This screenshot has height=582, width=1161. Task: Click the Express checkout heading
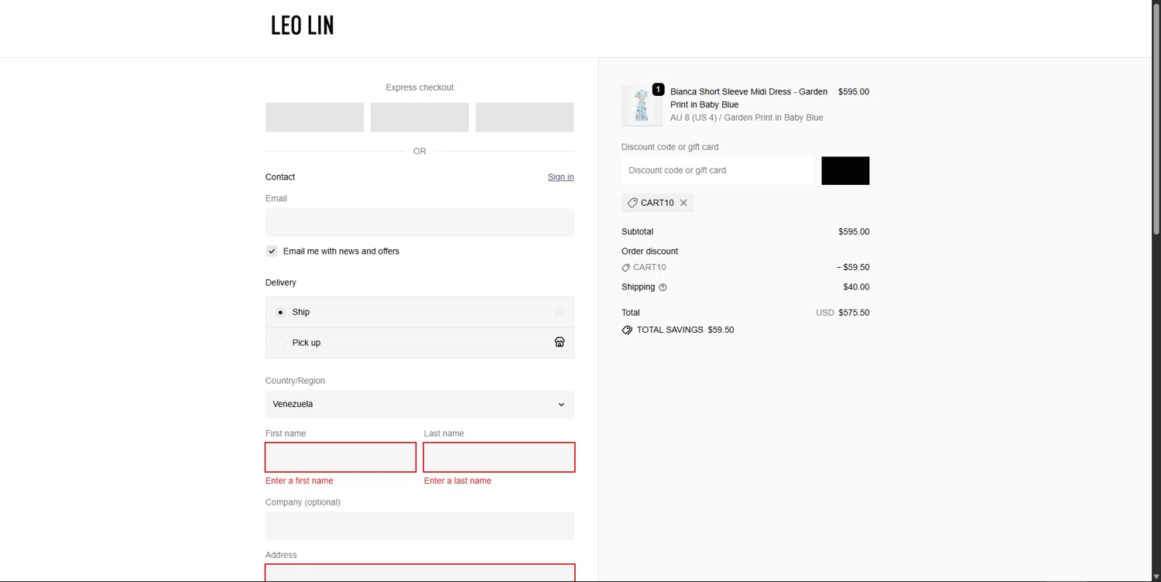pos(420,87)
